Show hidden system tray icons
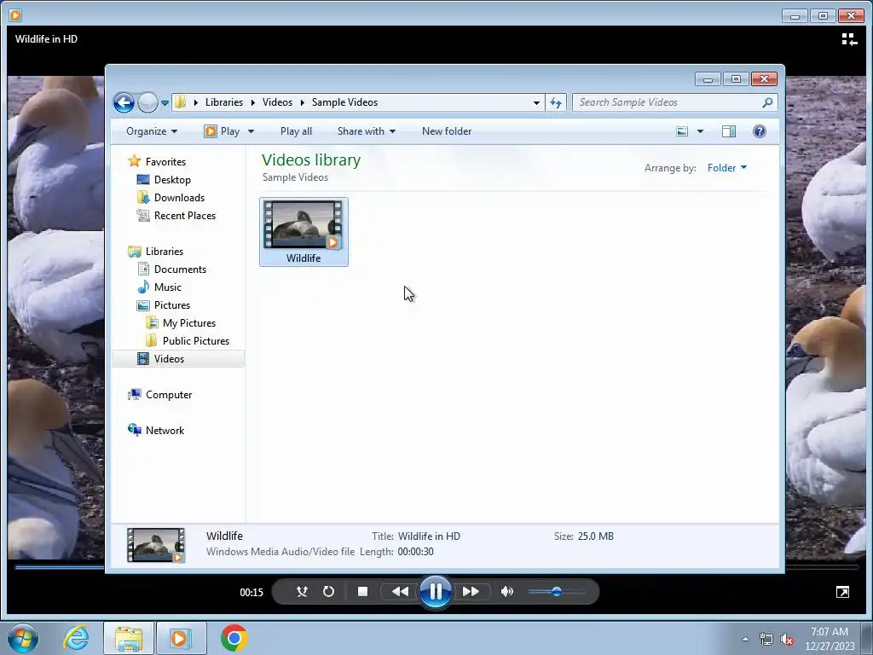The width and height of the screenshot is (873, 655). point(745,640)
